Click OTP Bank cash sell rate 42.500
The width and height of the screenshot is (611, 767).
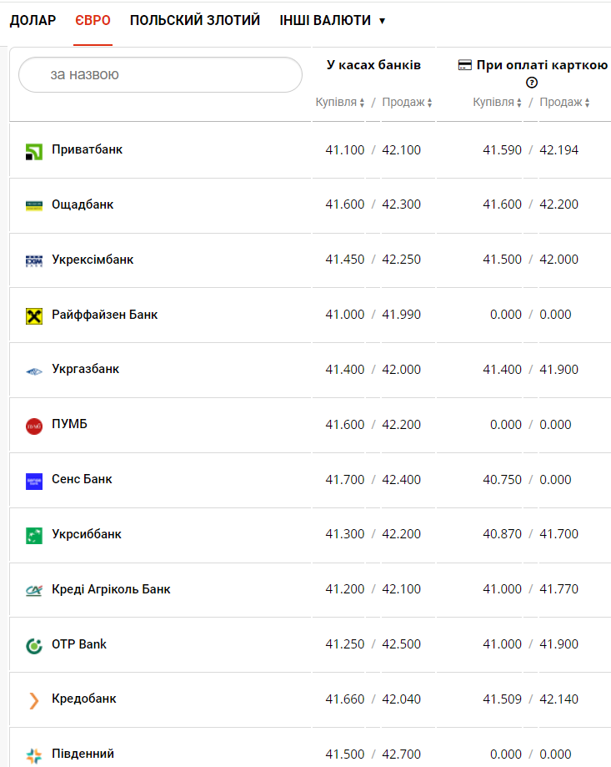click(x=402, y=644)
